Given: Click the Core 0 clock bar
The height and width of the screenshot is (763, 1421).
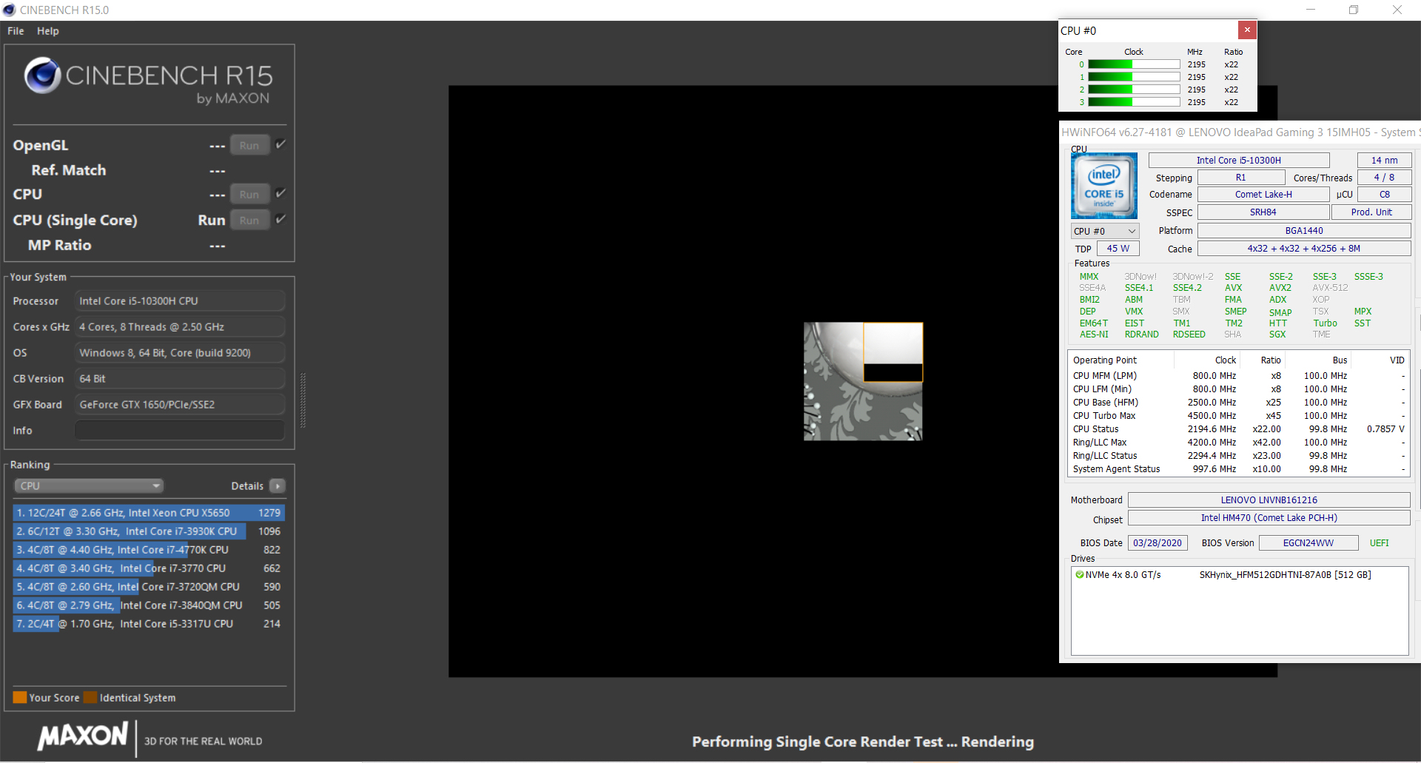Looking at the screenshot, I should click(x=1134, y=64).
